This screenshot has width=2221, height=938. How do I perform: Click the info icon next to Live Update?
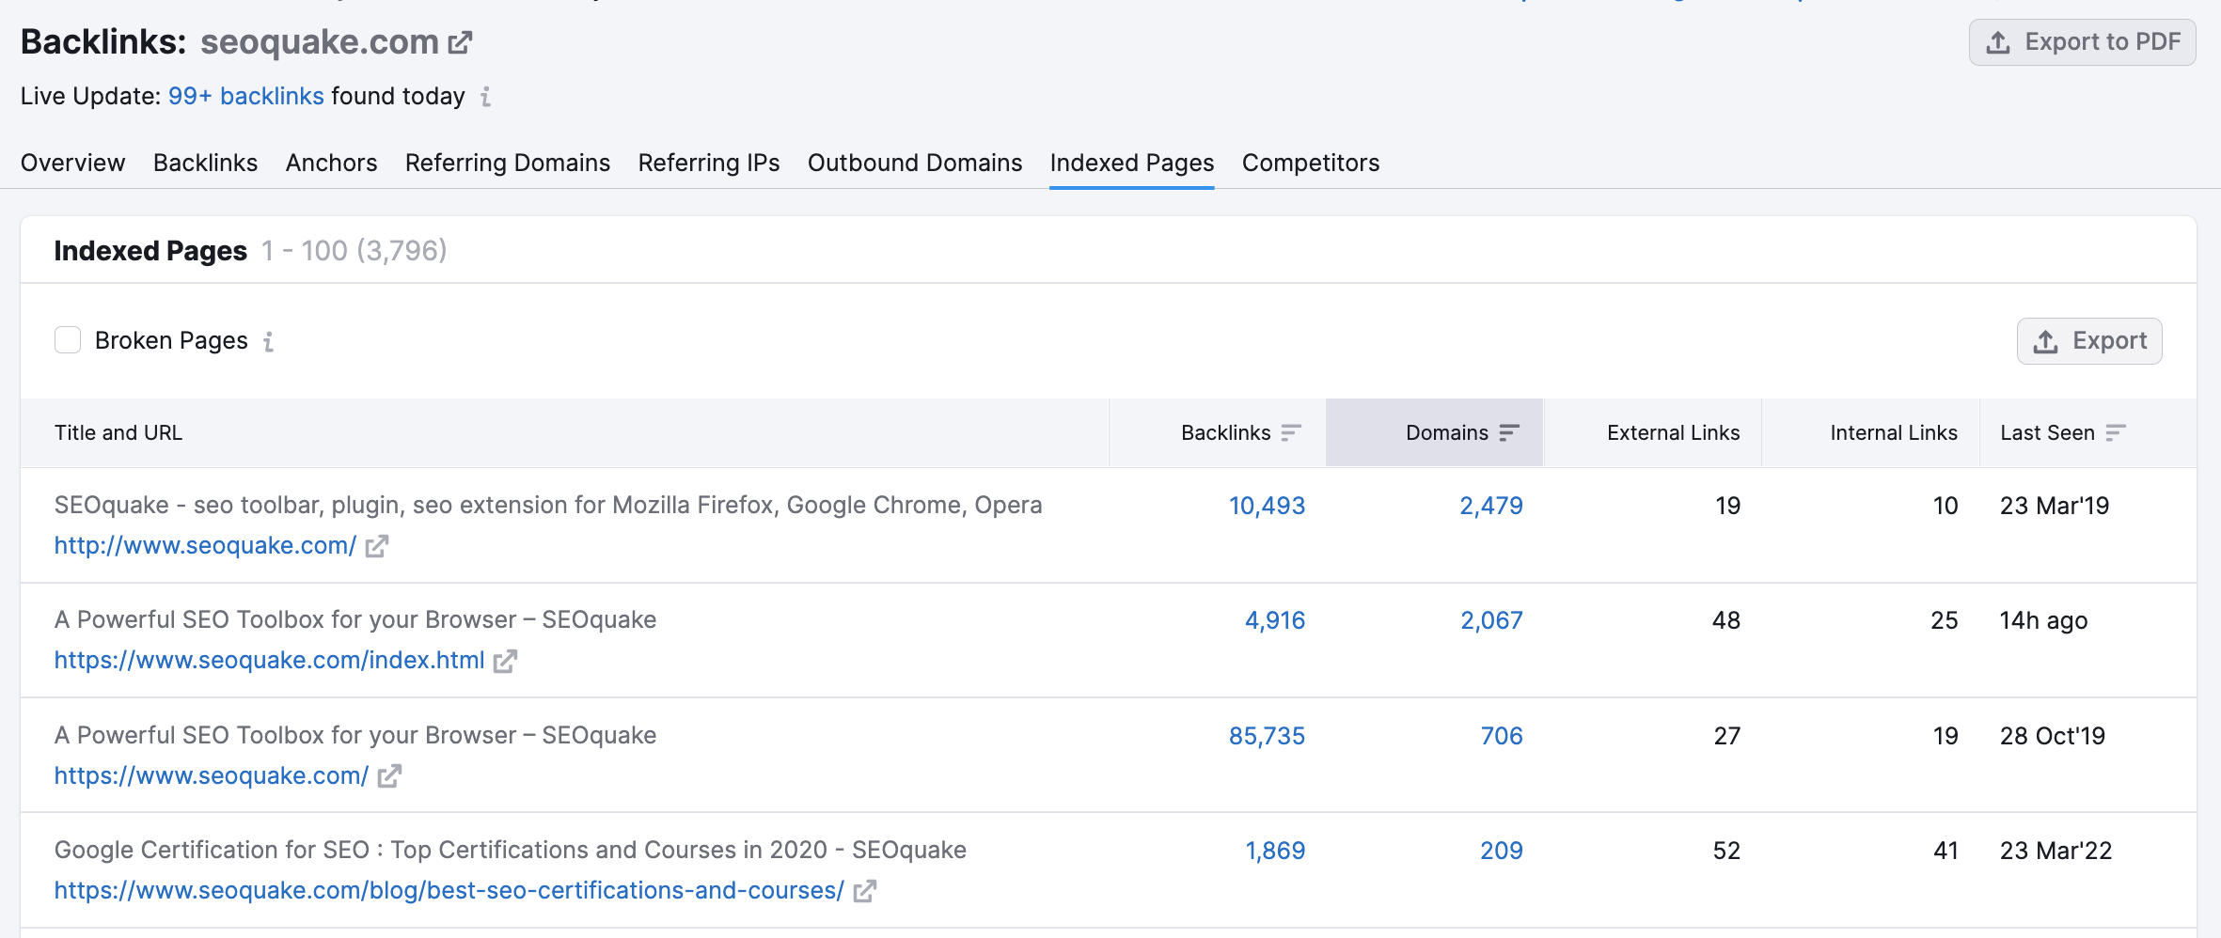pos(485,97)
